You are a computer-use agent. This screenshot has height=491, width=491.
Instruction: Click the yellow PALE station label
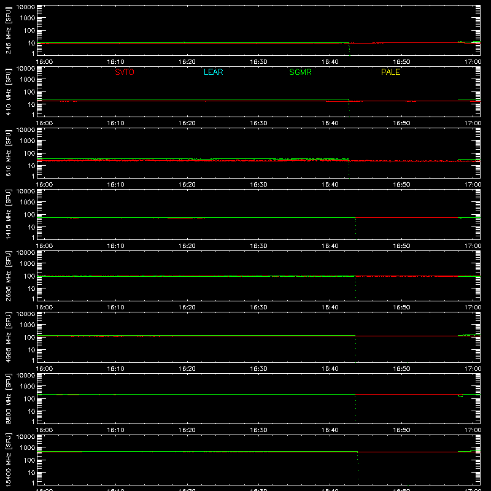click(390, 72)
